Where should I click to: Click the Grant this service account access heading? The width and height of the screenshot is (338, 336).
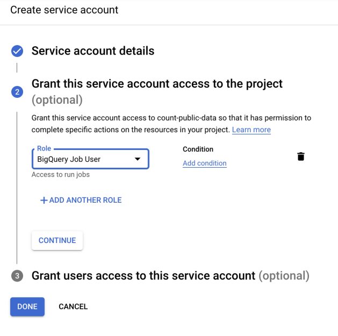click(x=157, y=91)
